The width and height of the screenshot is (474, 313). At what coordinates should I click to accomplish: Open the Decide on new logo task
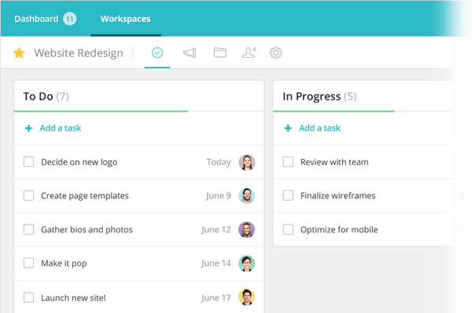click(79, 162)
